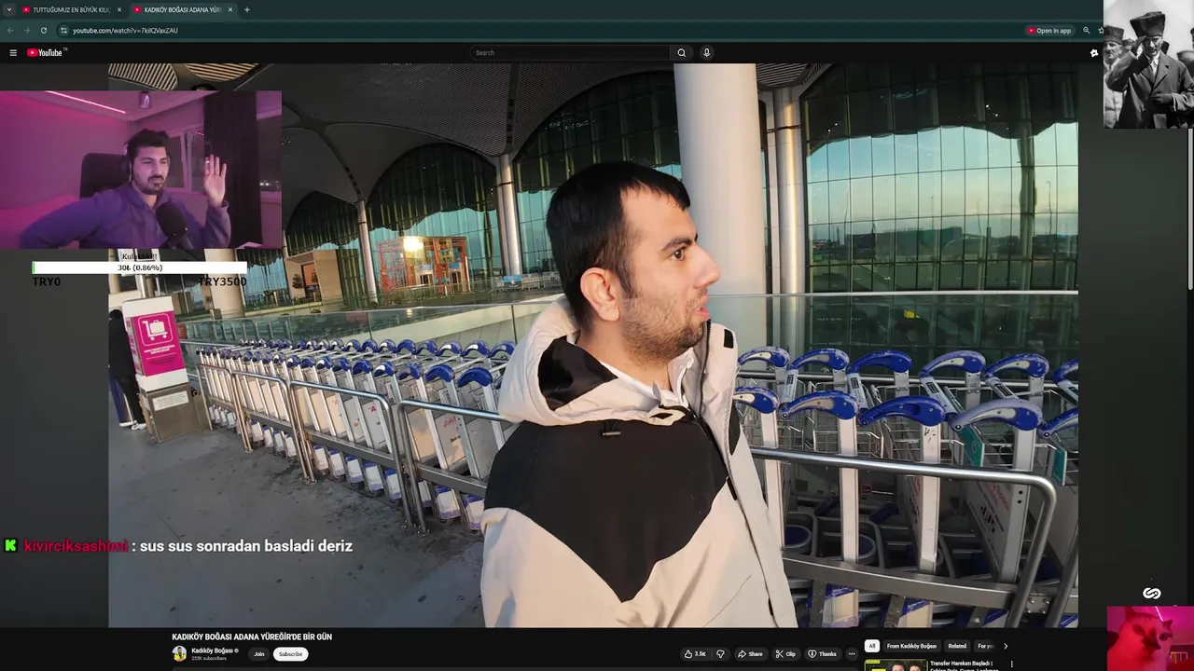
Task: Click the search magnifier button
Action: click(x=681, y=53)
